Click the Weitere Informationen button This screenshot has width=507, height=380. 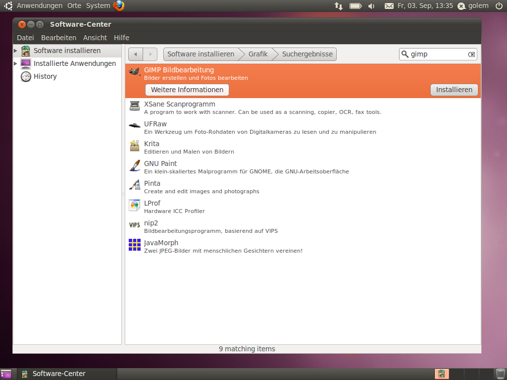tap(187, 90)
